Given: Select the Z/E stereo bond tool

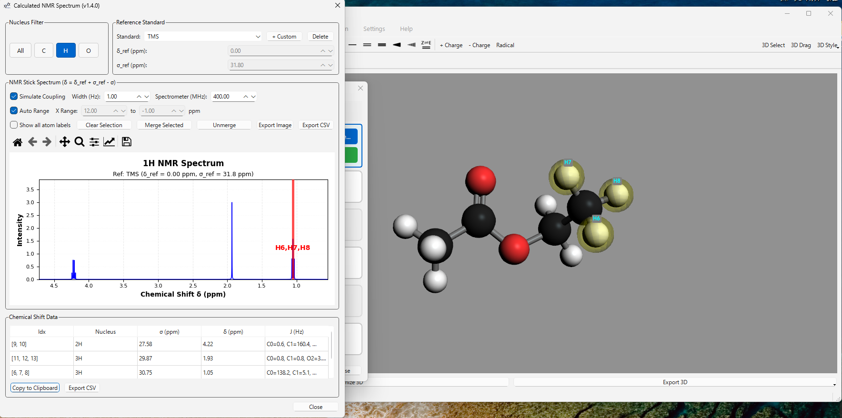Looking at the screenshot, I should point(426,45).
